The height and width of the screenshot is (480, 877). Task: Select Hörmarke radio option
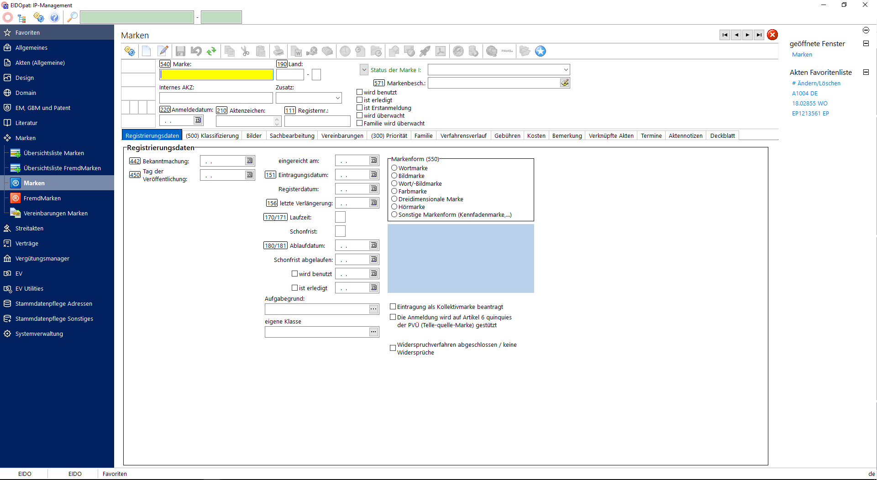(394, 207)
